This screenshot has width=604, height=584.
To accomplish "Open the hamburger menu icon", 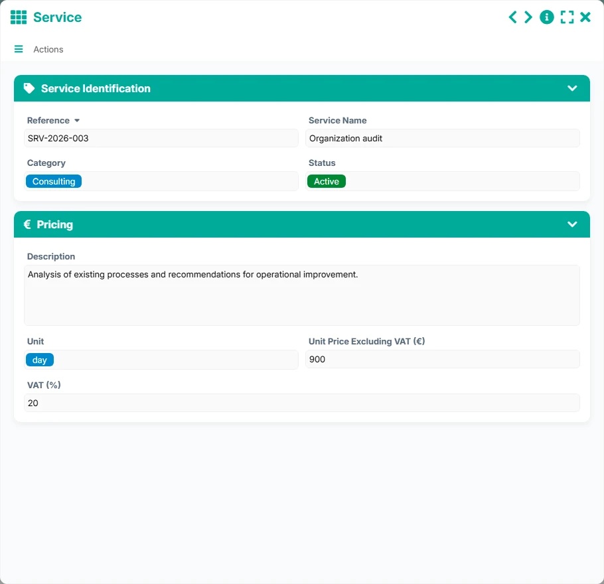I will click(x=19, y=49).
